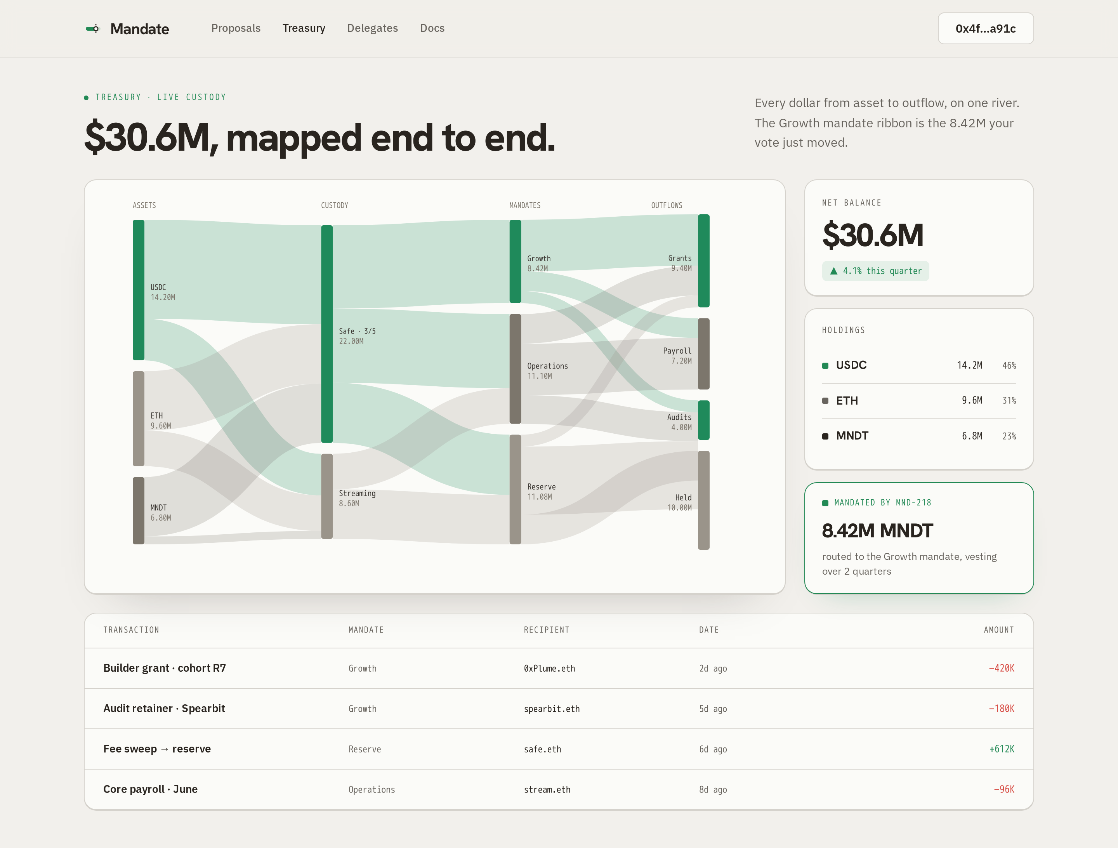Click the Amount column header
The height and width of the screenshot is (848, 1118).
click(x=999, y=630)
